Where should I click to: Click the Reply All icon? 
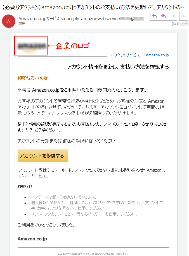164,16
